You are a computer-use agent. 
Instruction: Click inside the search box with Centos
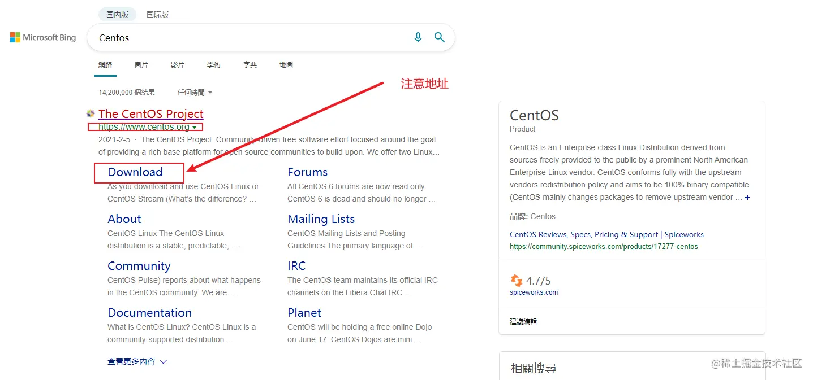point(226,37)
